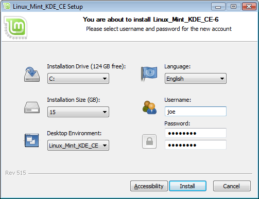Open the Accessibility options button
Viewport: 259px width, 199px height.
(149, 186)
